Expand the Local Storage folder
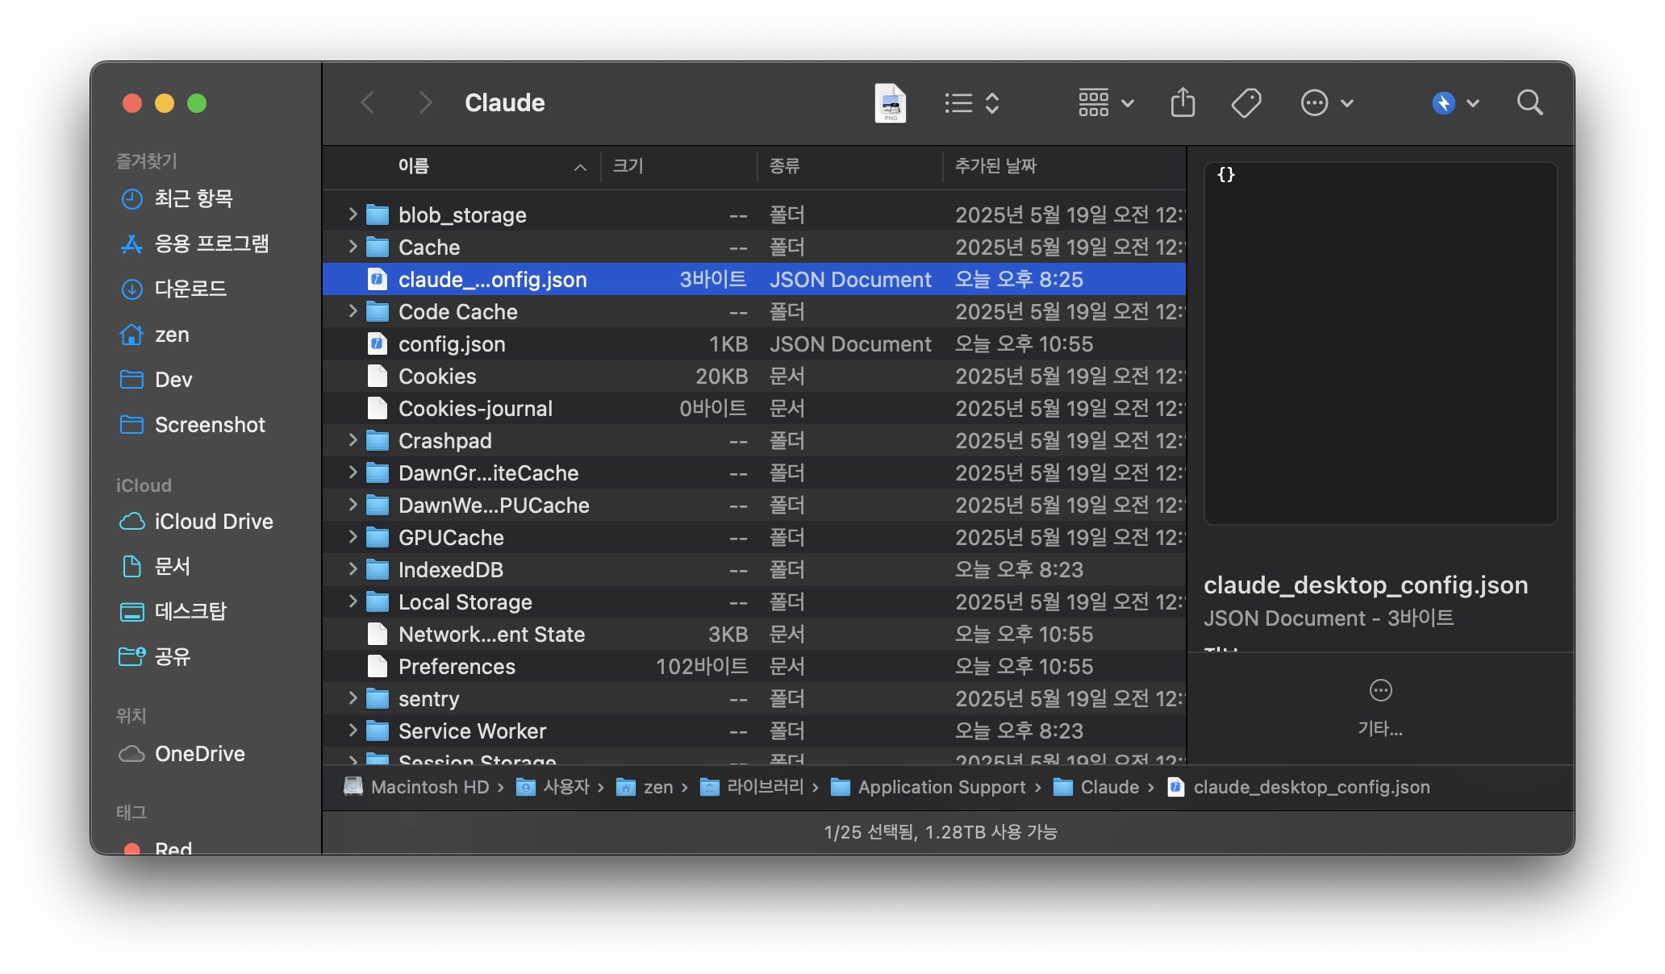The image size is (1665, 974). [x=353, y=601]
